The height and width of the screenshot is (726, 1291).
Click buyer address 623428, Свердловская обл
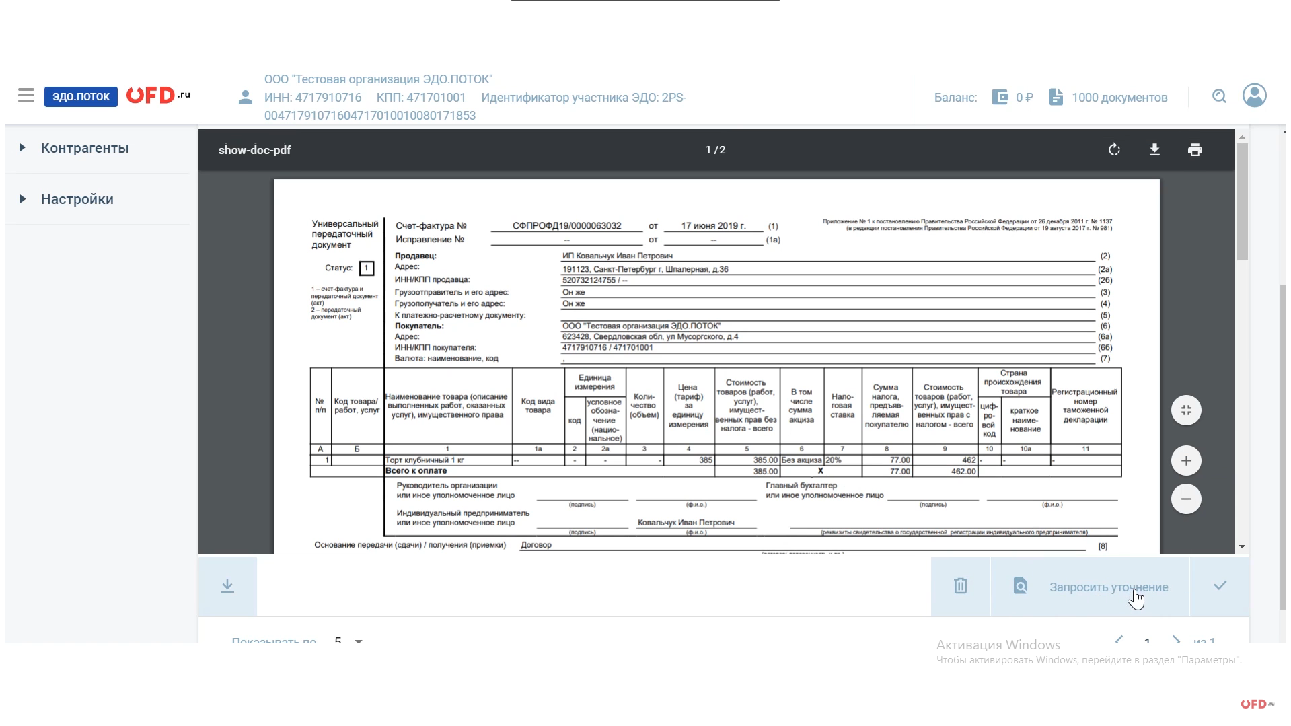[650, 336]
